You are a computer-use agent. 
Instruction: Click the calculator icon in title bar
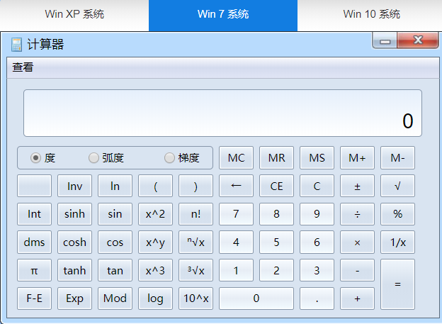click(x=16, y=44)
